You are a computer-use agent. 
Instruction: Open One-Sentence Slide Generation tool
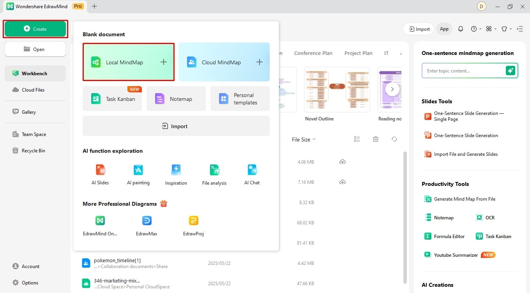[461, 135]
